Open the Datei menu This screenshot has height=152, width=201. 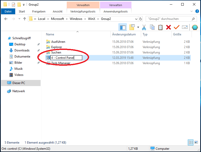point(8,11)
